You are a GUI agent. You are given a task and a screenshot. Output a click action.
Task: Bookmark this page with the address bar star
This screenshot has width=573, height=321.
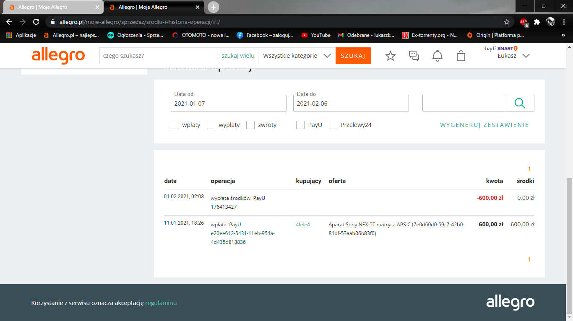click(x=507, y=22)
